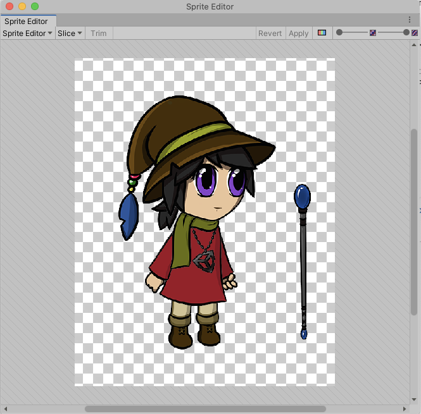Click the left arrow of the horizontal scrollbar
This screenshot has height=414, width=421.
click(x=4, y=409)
